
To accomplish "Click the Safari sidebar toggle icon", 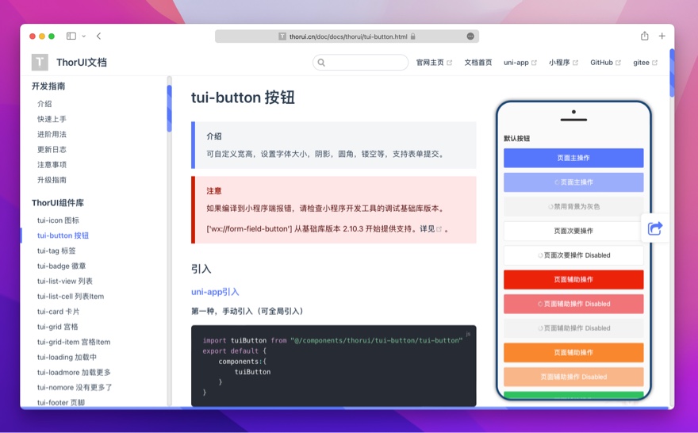I will [71, 36].
